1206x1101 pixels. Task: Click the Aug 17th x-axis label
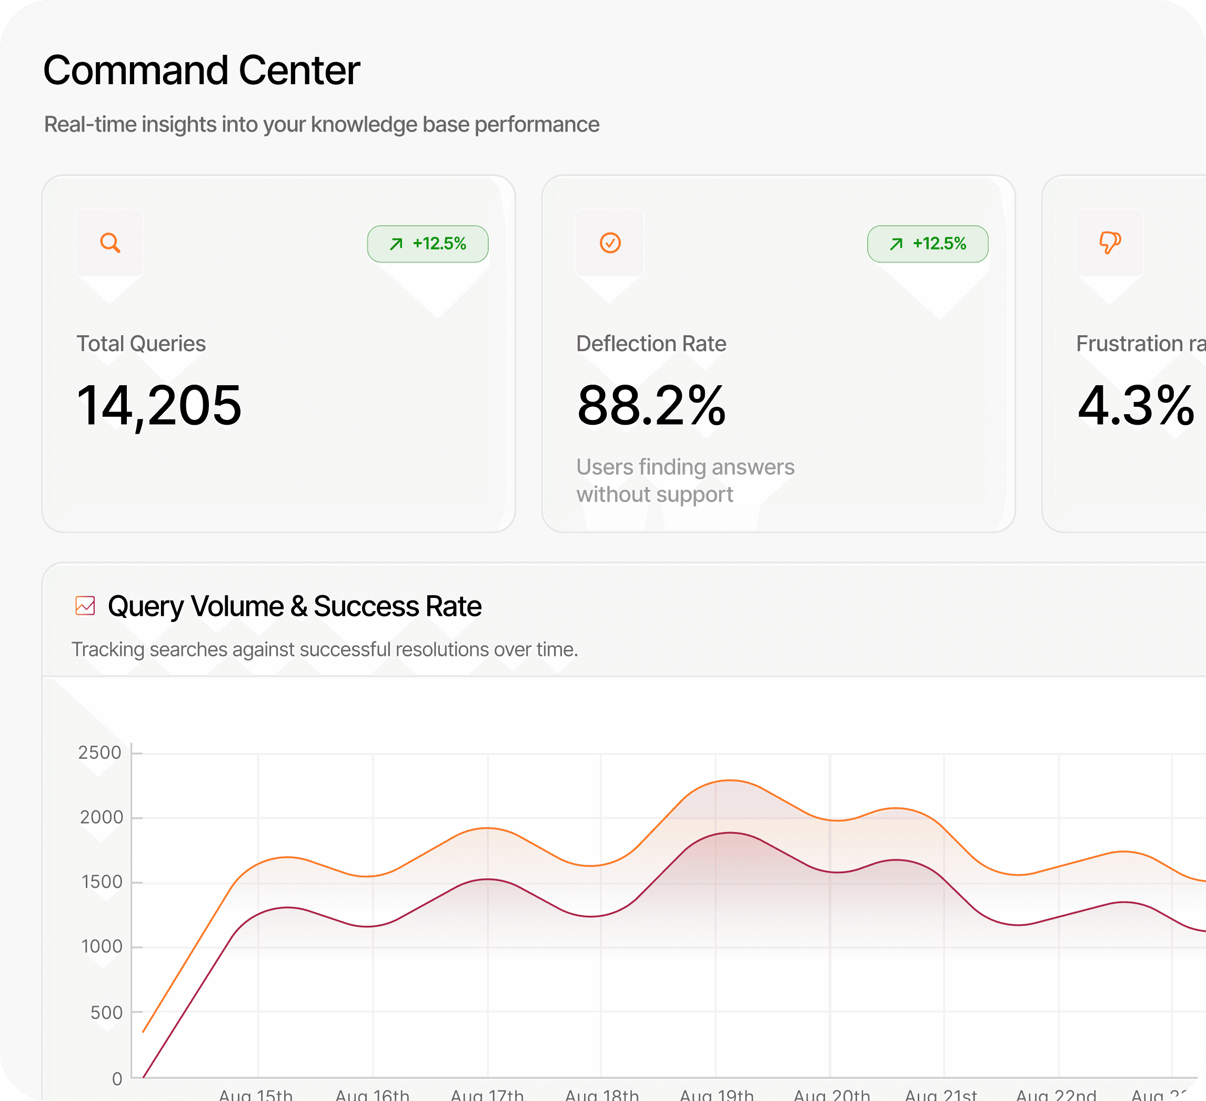(487, 1095)
